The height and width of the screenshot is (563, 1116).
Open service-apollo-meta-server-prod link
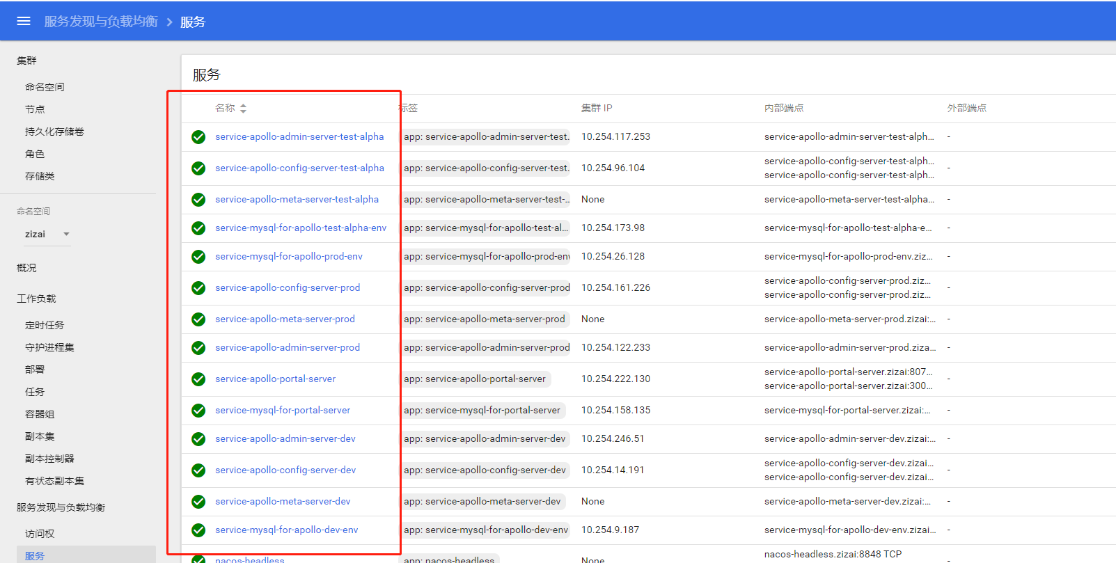[x=285, y=319]
